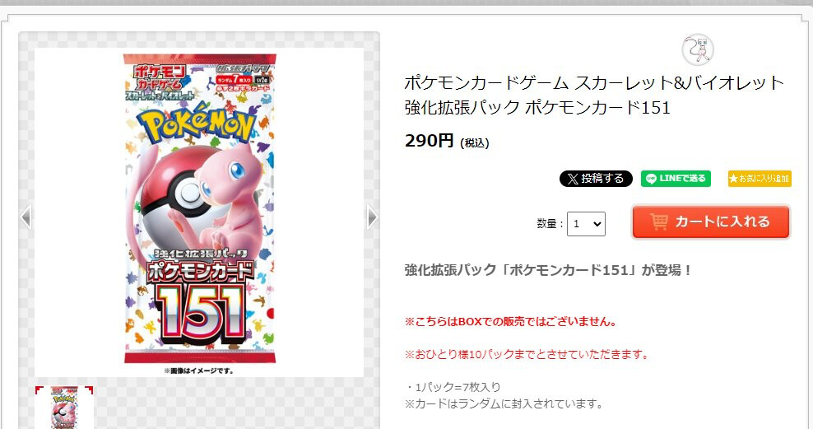Click the dropdown arrow in the quantity selector
This screenshot has height=429, width=813.
tap(597, 224)
